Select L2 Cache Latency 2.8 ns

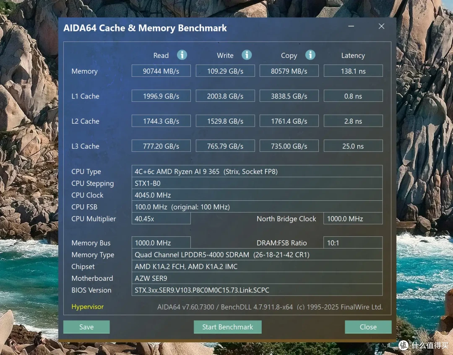[353, 121]
